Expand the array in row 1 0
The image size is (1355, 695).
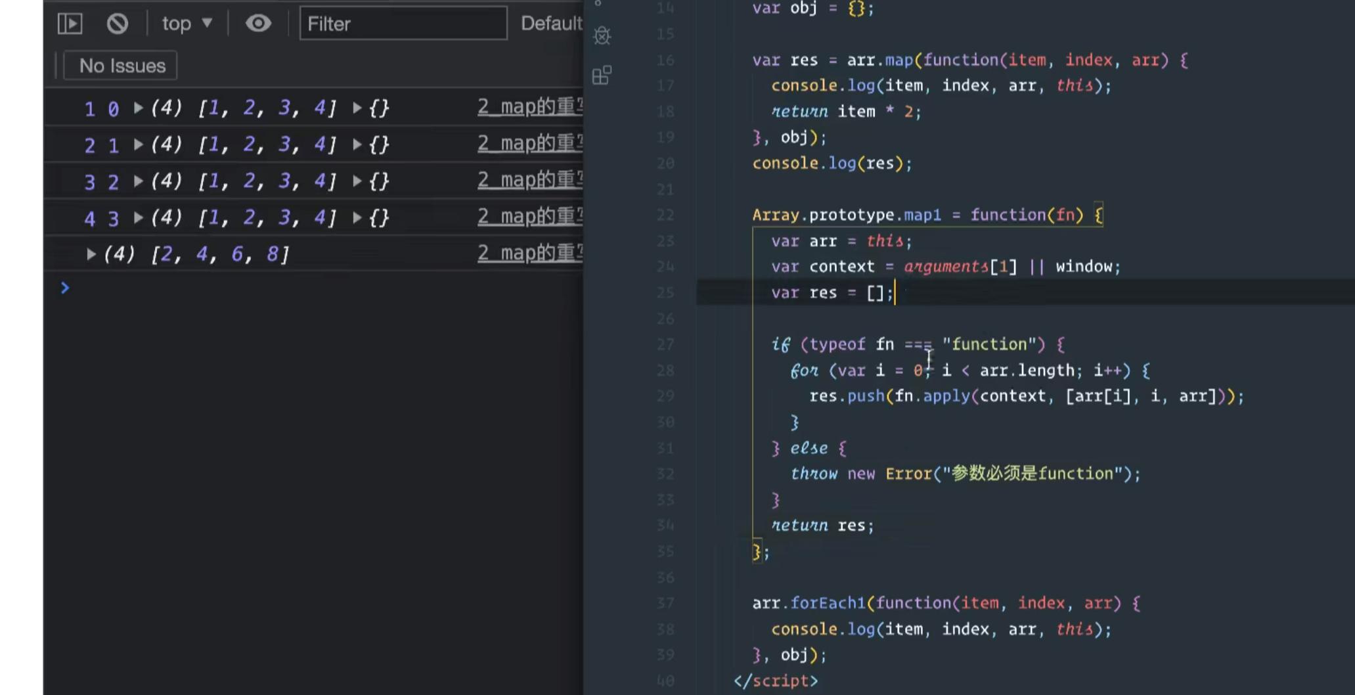tap(139, 107)
